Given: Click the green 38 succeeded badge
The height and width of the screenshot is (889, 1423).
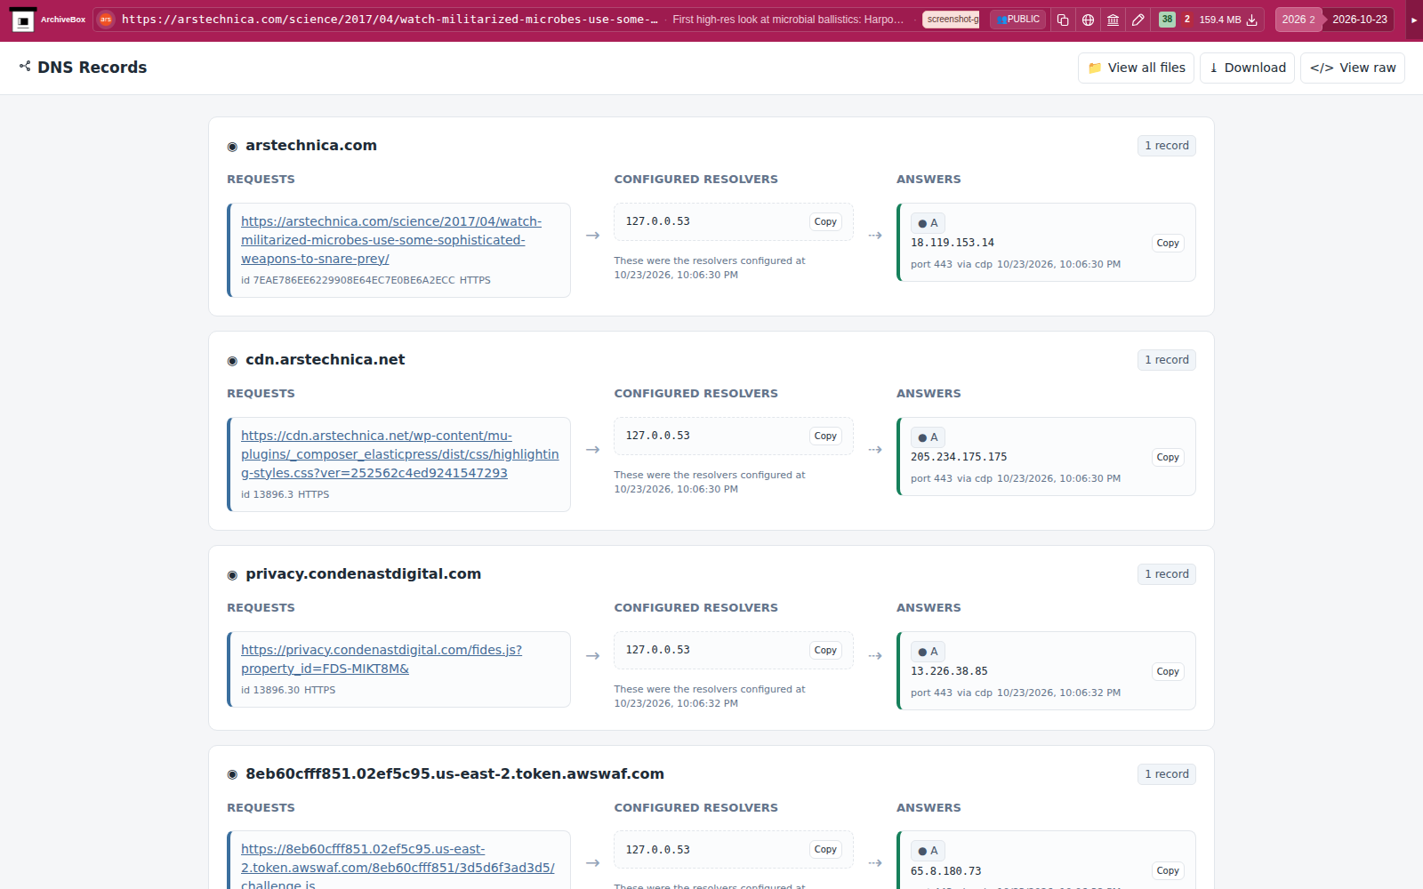Looking at the screenshot, I should pos(1167,19).
